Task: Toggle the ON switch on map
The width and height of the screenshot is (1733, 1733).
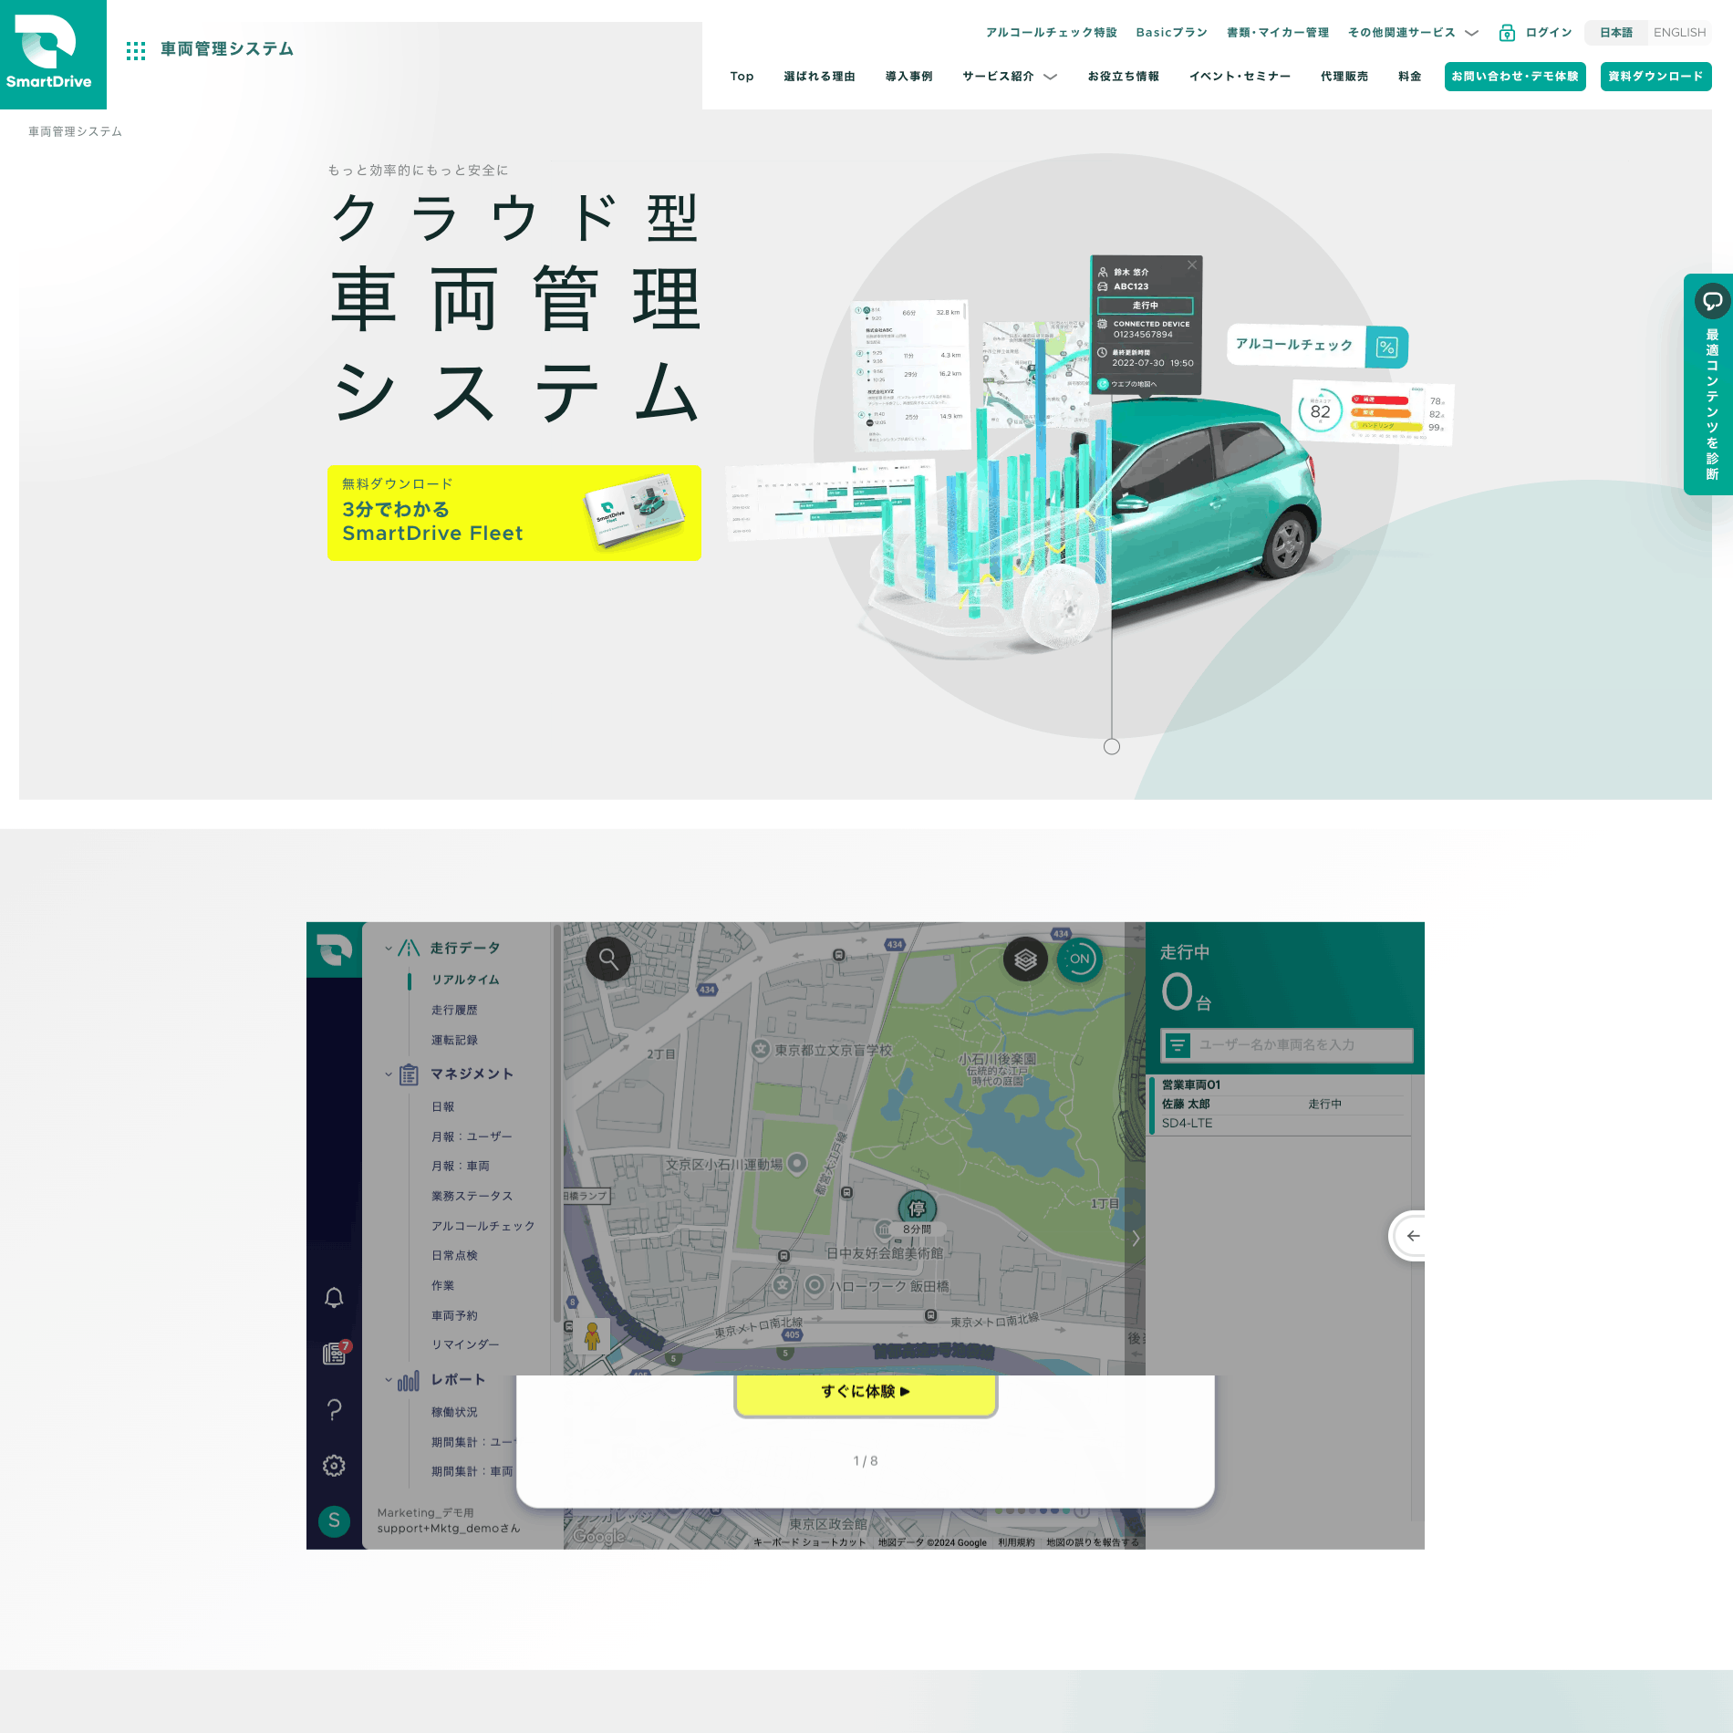Action: (x=1079, y=960)
